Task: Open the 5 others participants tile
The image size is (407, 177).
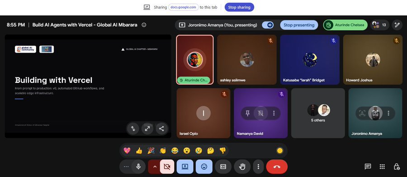Action: (318, 113)
